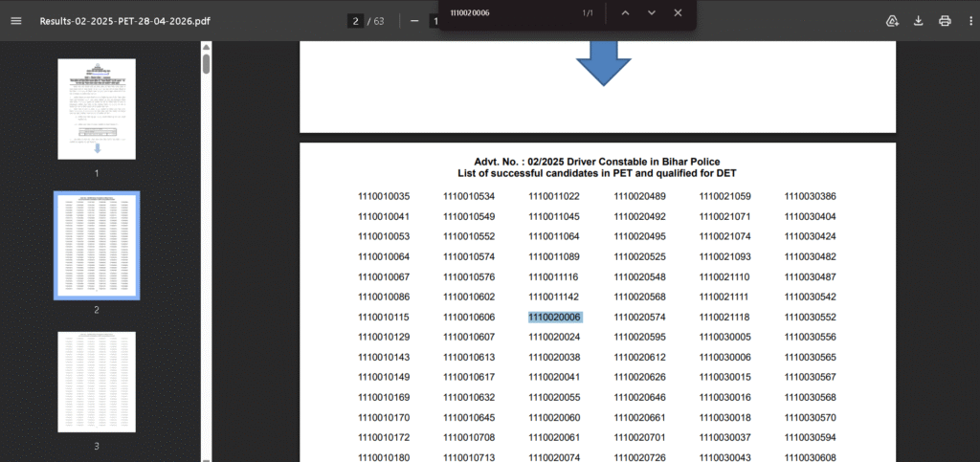Click roll number 1110030386
980x462 pixels.
[x=810, y=196]
